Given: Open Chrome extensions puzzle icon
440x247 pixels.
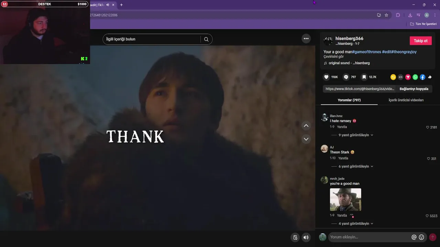Looking at the screenshot, I should click(x=398, y=15).
